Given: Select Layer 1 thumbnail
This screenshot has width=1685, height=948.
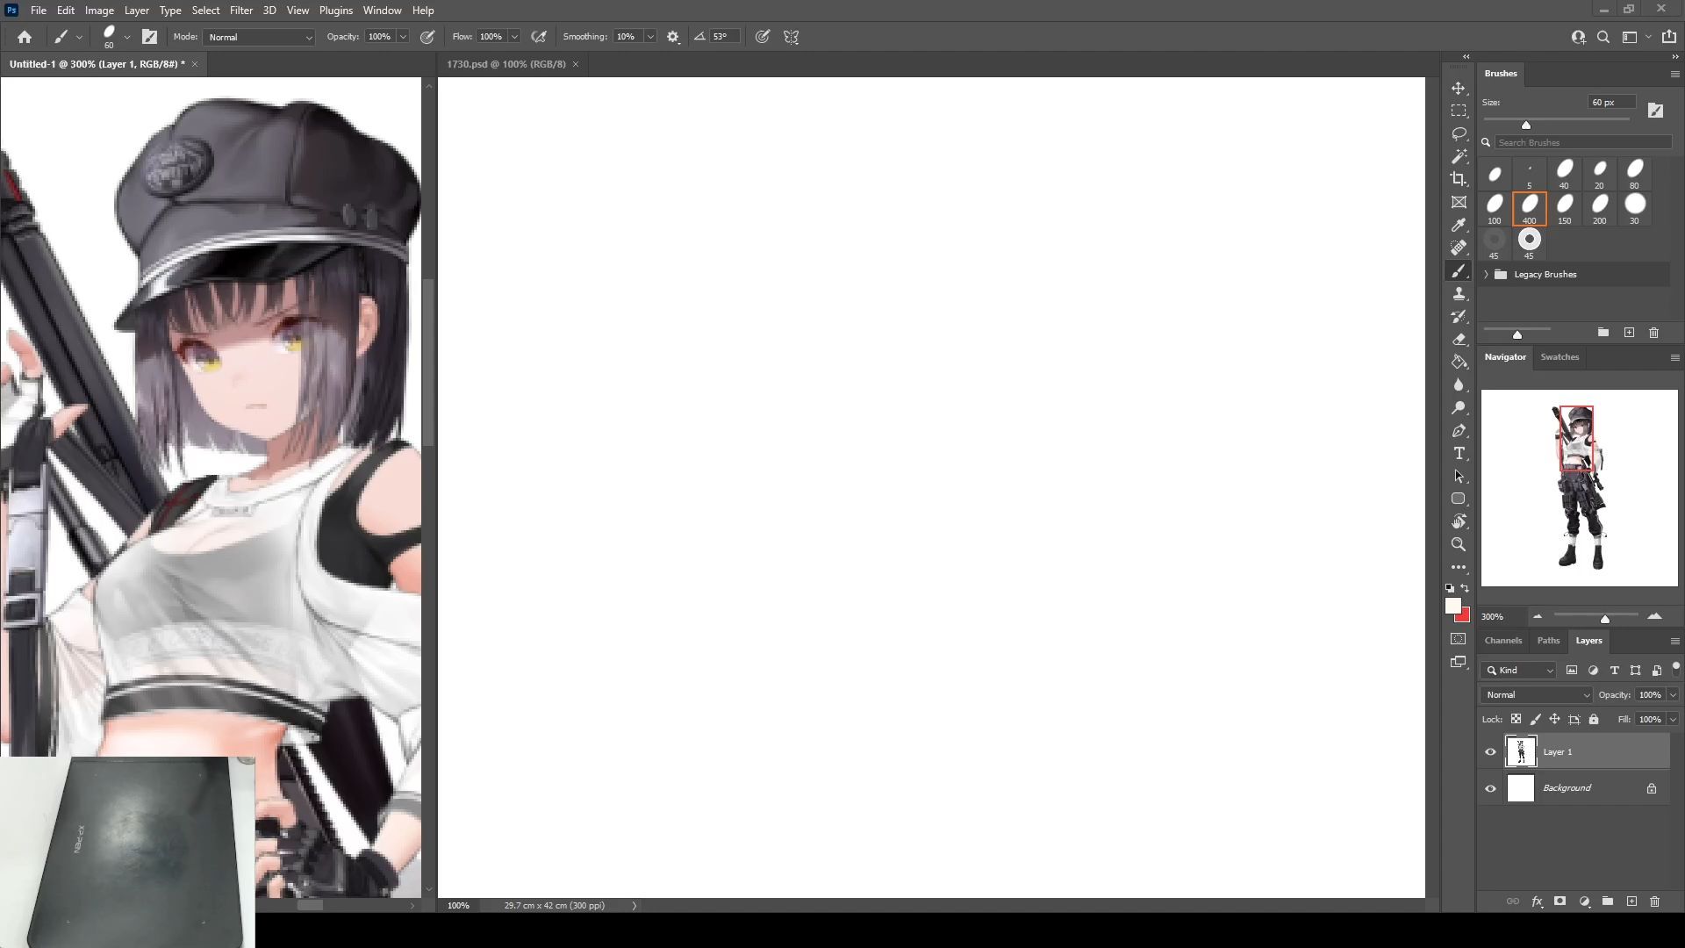Looking at the screenshot, I should click(1521, 751).
